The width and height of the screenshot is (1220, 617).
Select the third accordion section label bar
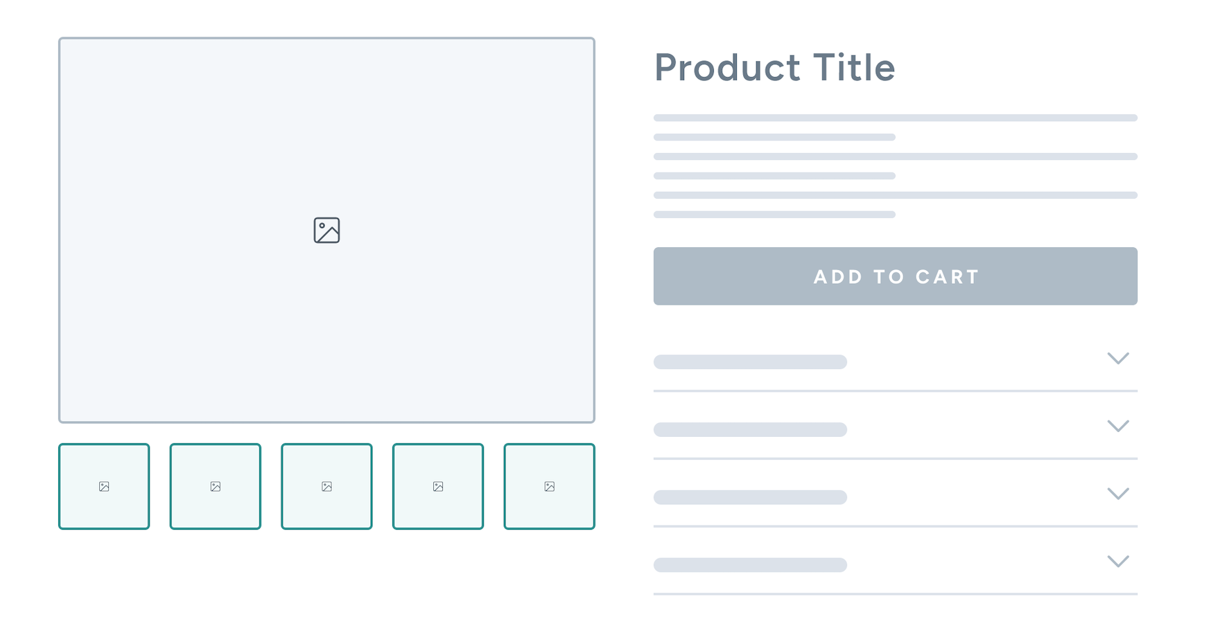click(750, 497)
